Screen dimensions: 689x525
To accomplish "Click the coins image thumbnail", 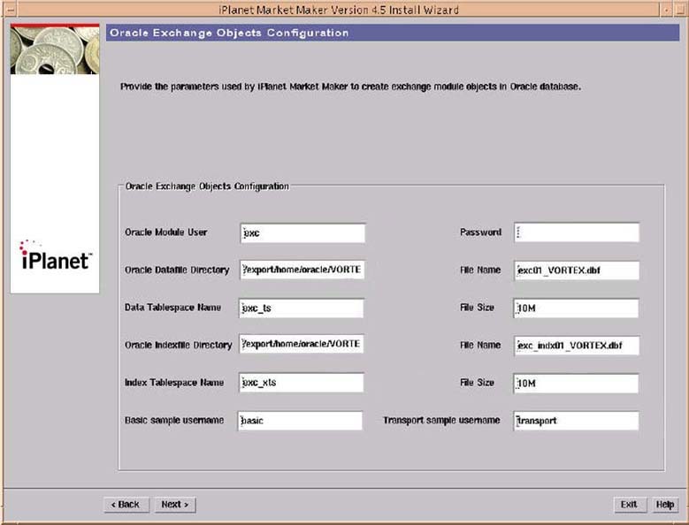I will [x=55, y=49].
